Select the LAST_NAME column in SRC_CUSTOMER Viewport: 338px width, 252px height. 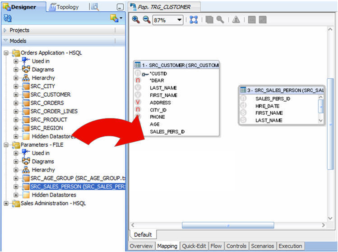(x=163, y=88)
